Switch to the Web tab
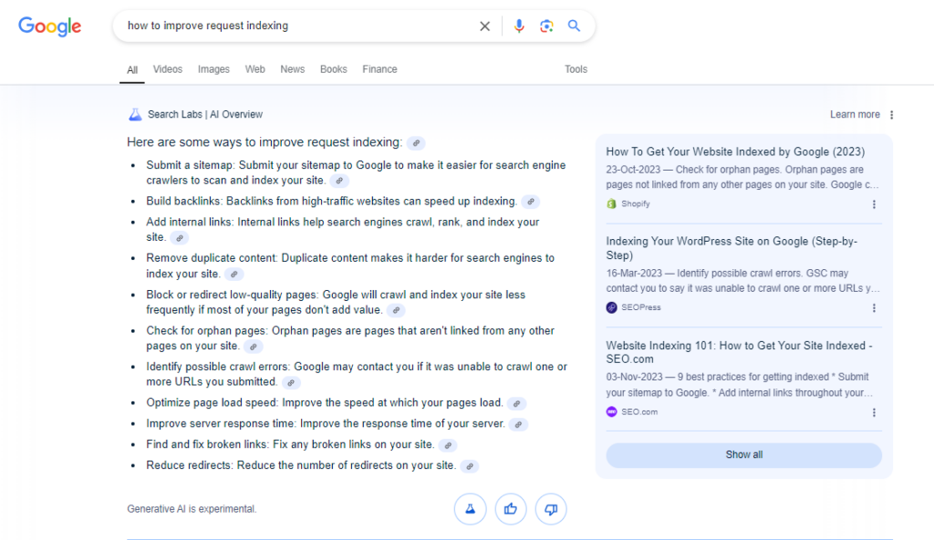 255,69
